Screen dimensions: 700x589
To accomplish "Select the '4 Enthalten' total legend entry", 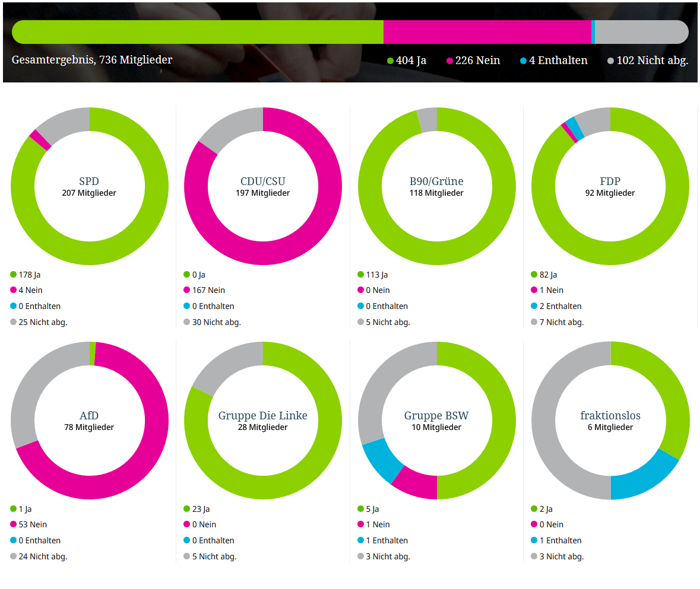I will pos(553,61).
